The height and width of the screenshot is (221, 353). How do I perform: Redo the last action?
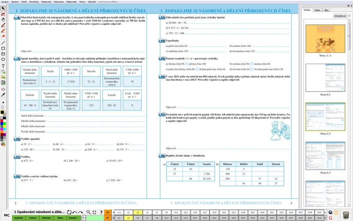80,212
